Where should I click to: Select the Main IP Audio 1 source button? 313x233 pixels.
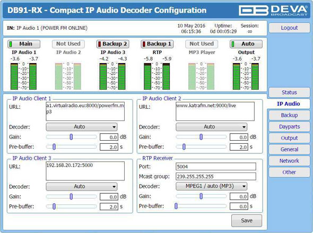[24, 44]
